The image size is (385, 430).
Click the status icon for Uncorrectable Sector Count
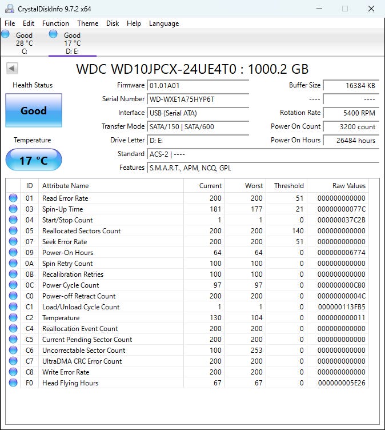pyautogui.click(x=13, y=351)
